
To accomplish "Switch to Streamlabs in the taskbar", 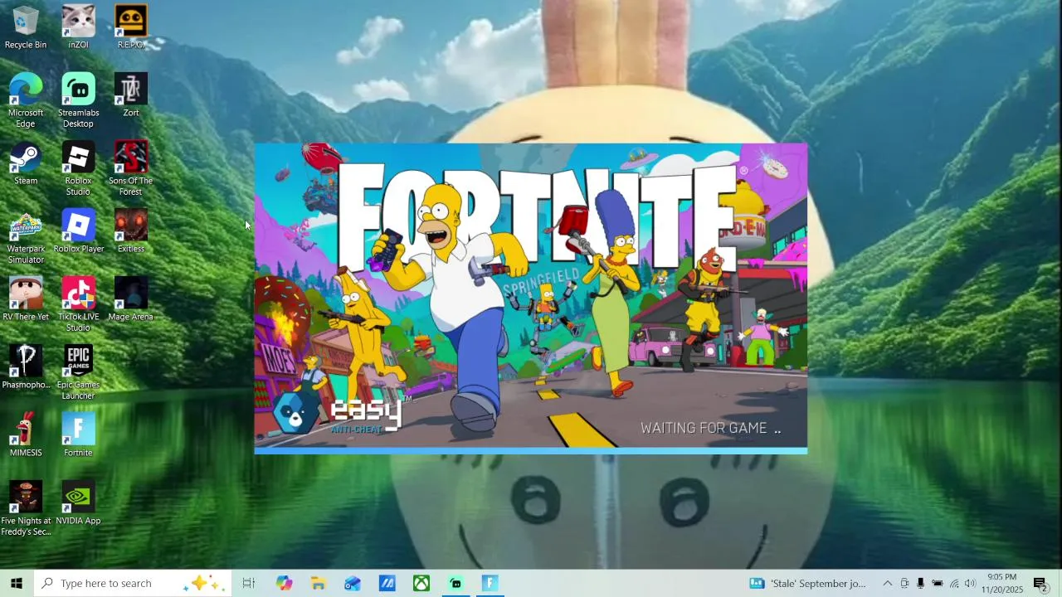I will coord(455,583).
